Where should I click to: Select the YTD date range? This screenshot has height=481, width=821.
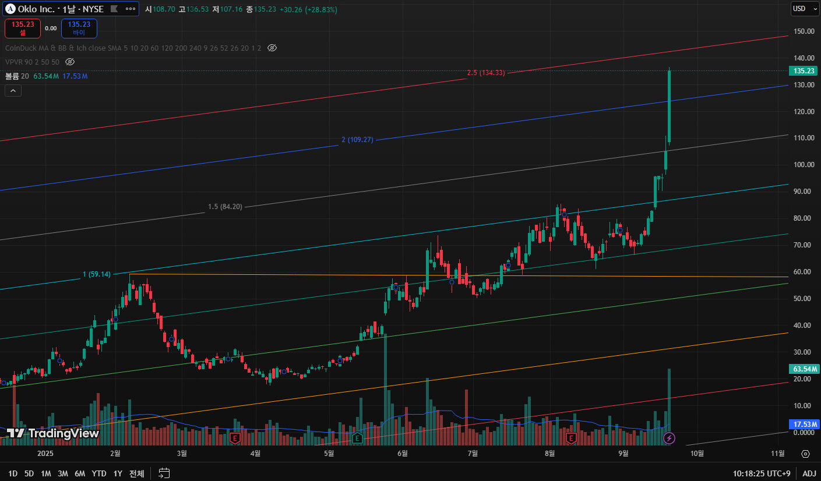tap(99, 474)
